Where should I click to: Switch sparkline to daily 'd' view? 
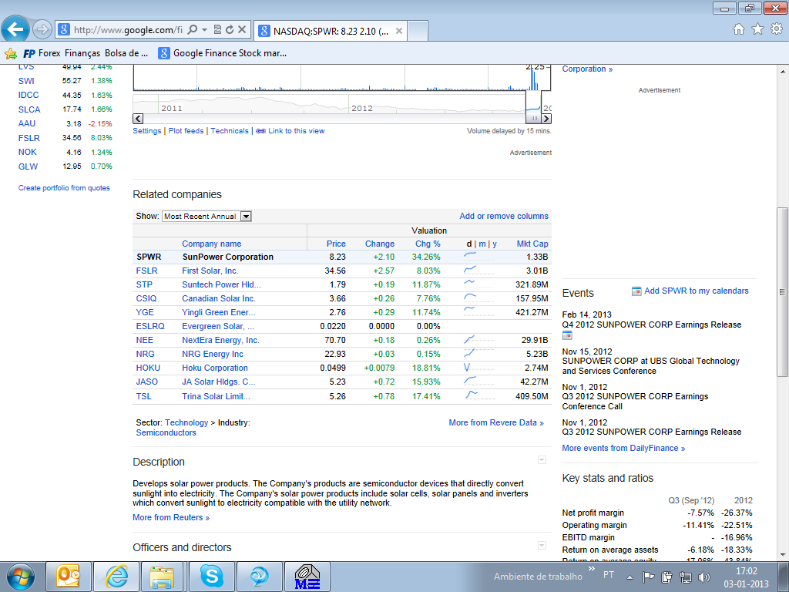[469, 244]
